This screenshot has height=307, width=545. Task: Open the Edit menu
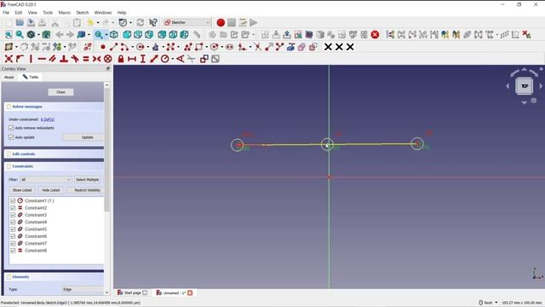19,13
